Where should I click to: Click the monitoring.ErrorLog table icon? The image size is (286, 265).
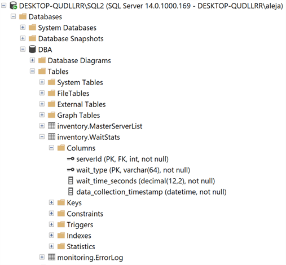coord(51,257)
